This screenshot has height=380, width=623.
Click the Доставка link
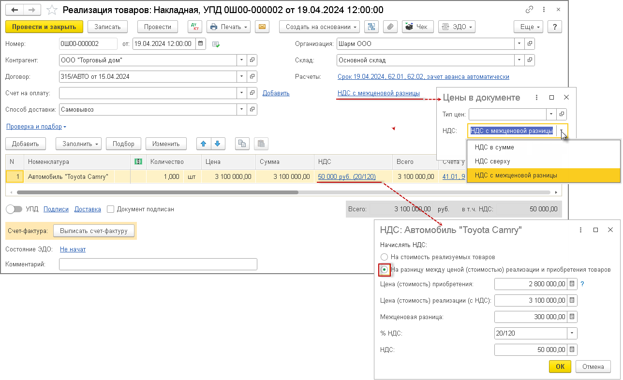pos(88,209)
